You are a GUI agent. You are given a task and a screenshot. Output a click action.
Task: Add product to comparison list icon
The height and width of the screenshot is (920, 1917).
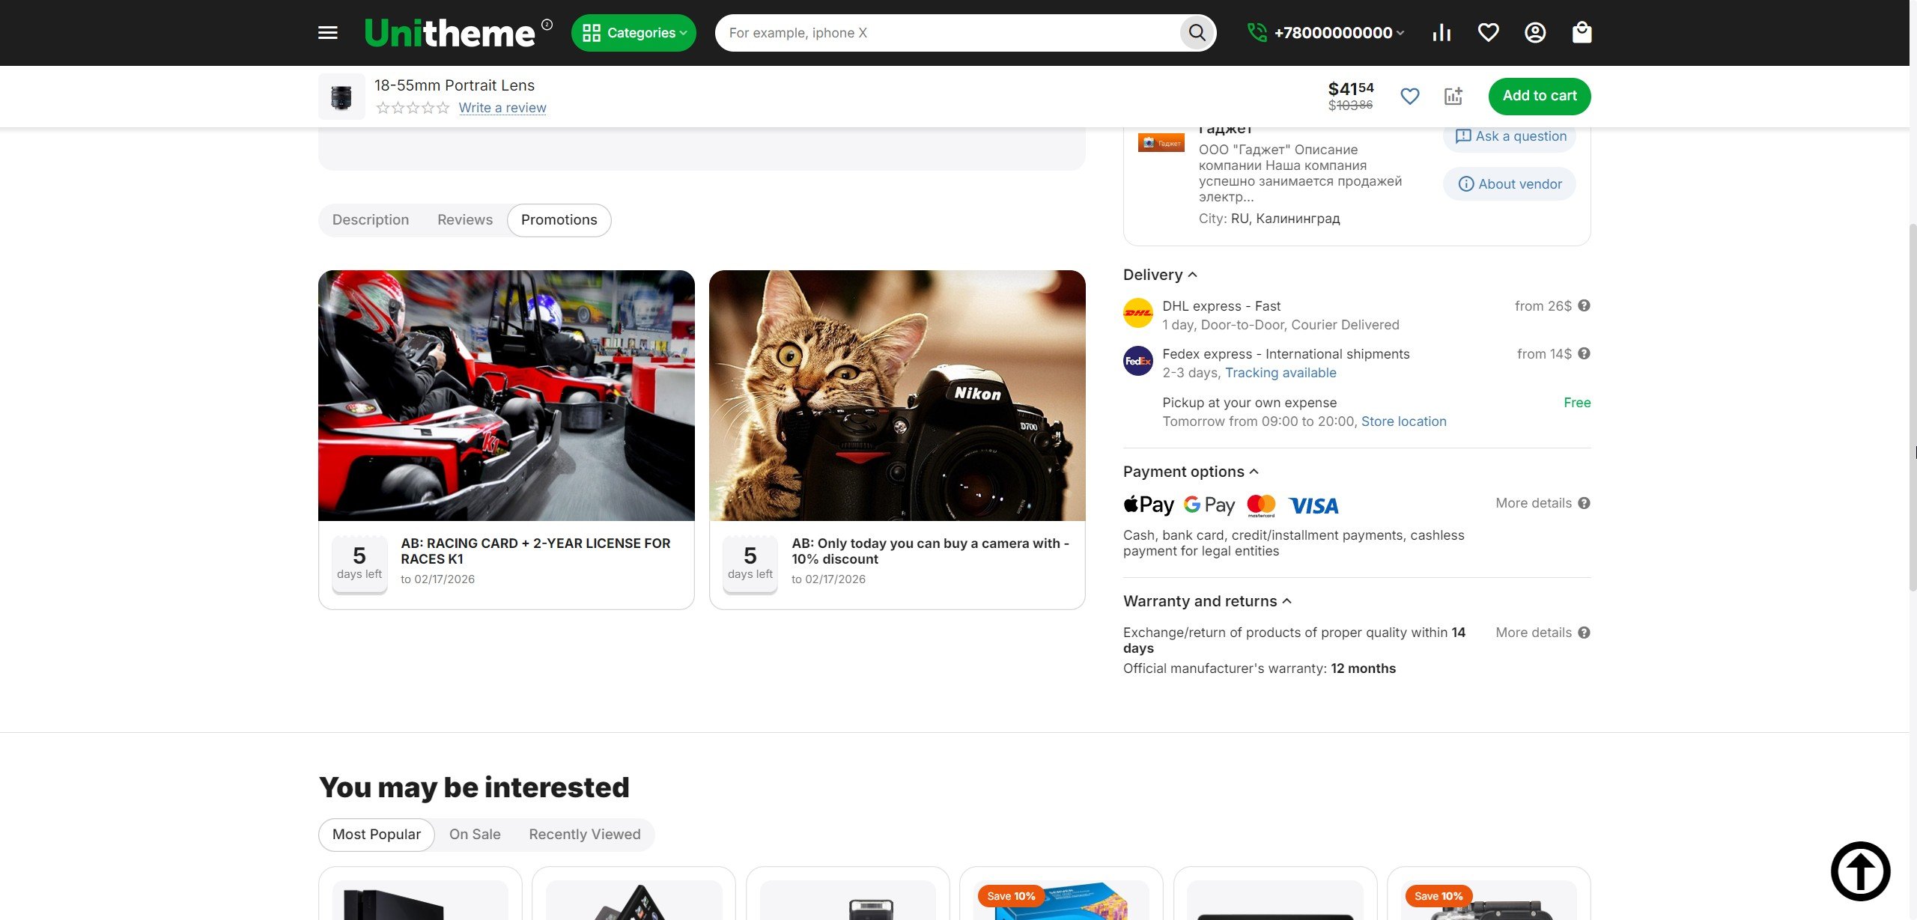tap(1453, 96)
